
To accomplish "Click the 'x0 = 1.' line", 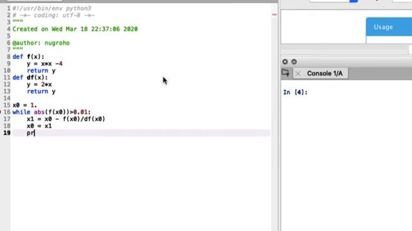I will coord(24,105).
